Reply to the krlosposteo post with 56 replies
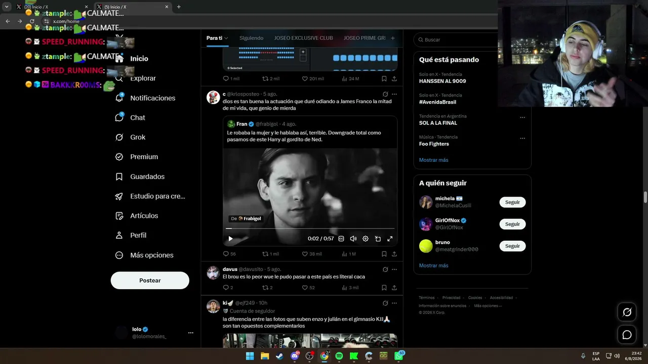Screen dimensions: 648x364 tap(229, 254)
